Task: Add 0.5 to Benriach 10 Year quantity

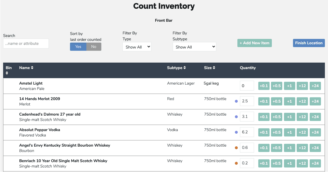Action: [277, 163]
